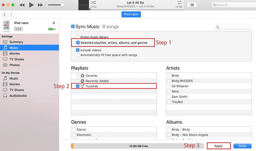
Task: Click the play button in the toolbar
Action: click(x=31, y=5)
